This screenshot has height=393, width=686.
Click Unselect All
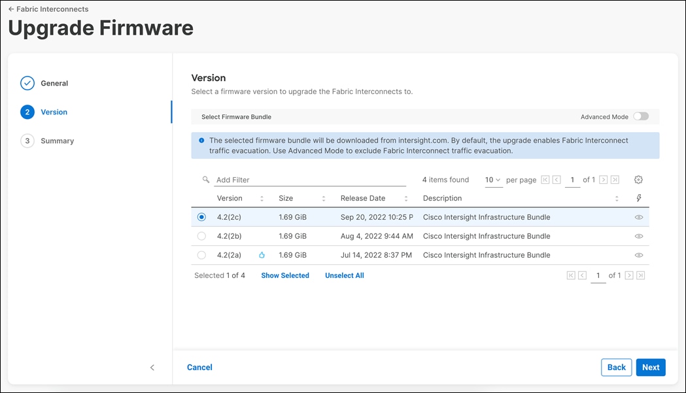(344, 275)
